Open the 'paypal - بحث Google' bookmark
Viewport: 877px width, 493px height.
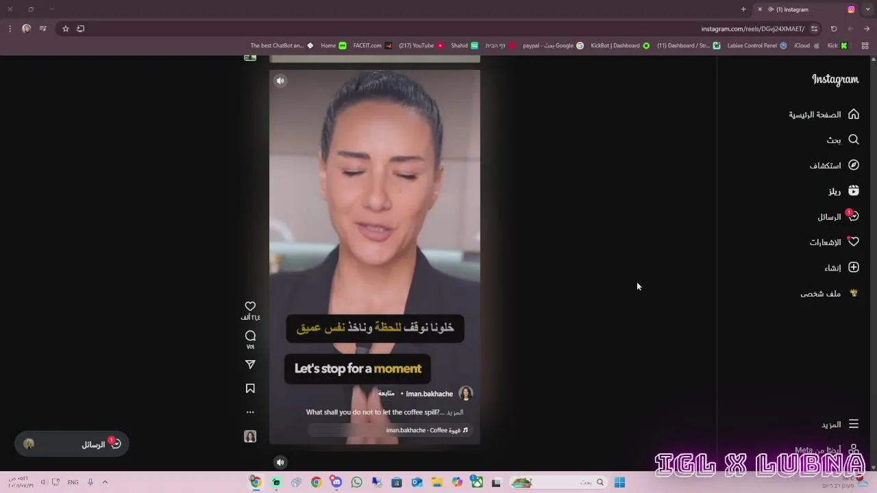pos(553,46)
